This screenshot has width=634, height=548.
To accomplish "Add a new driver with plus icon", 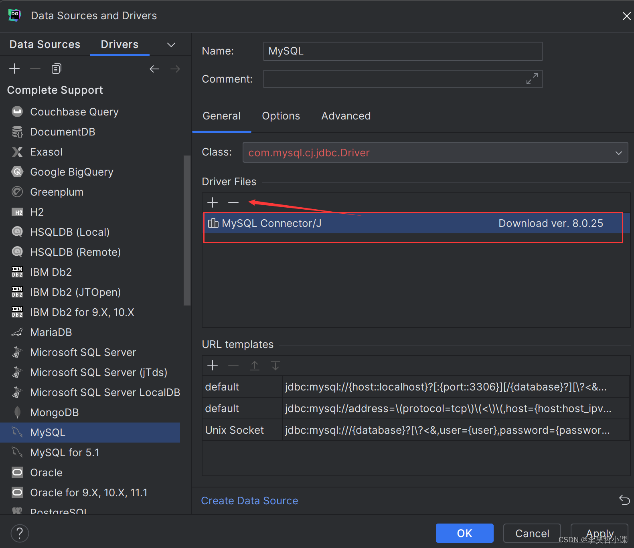I will (x=14, y=69).
